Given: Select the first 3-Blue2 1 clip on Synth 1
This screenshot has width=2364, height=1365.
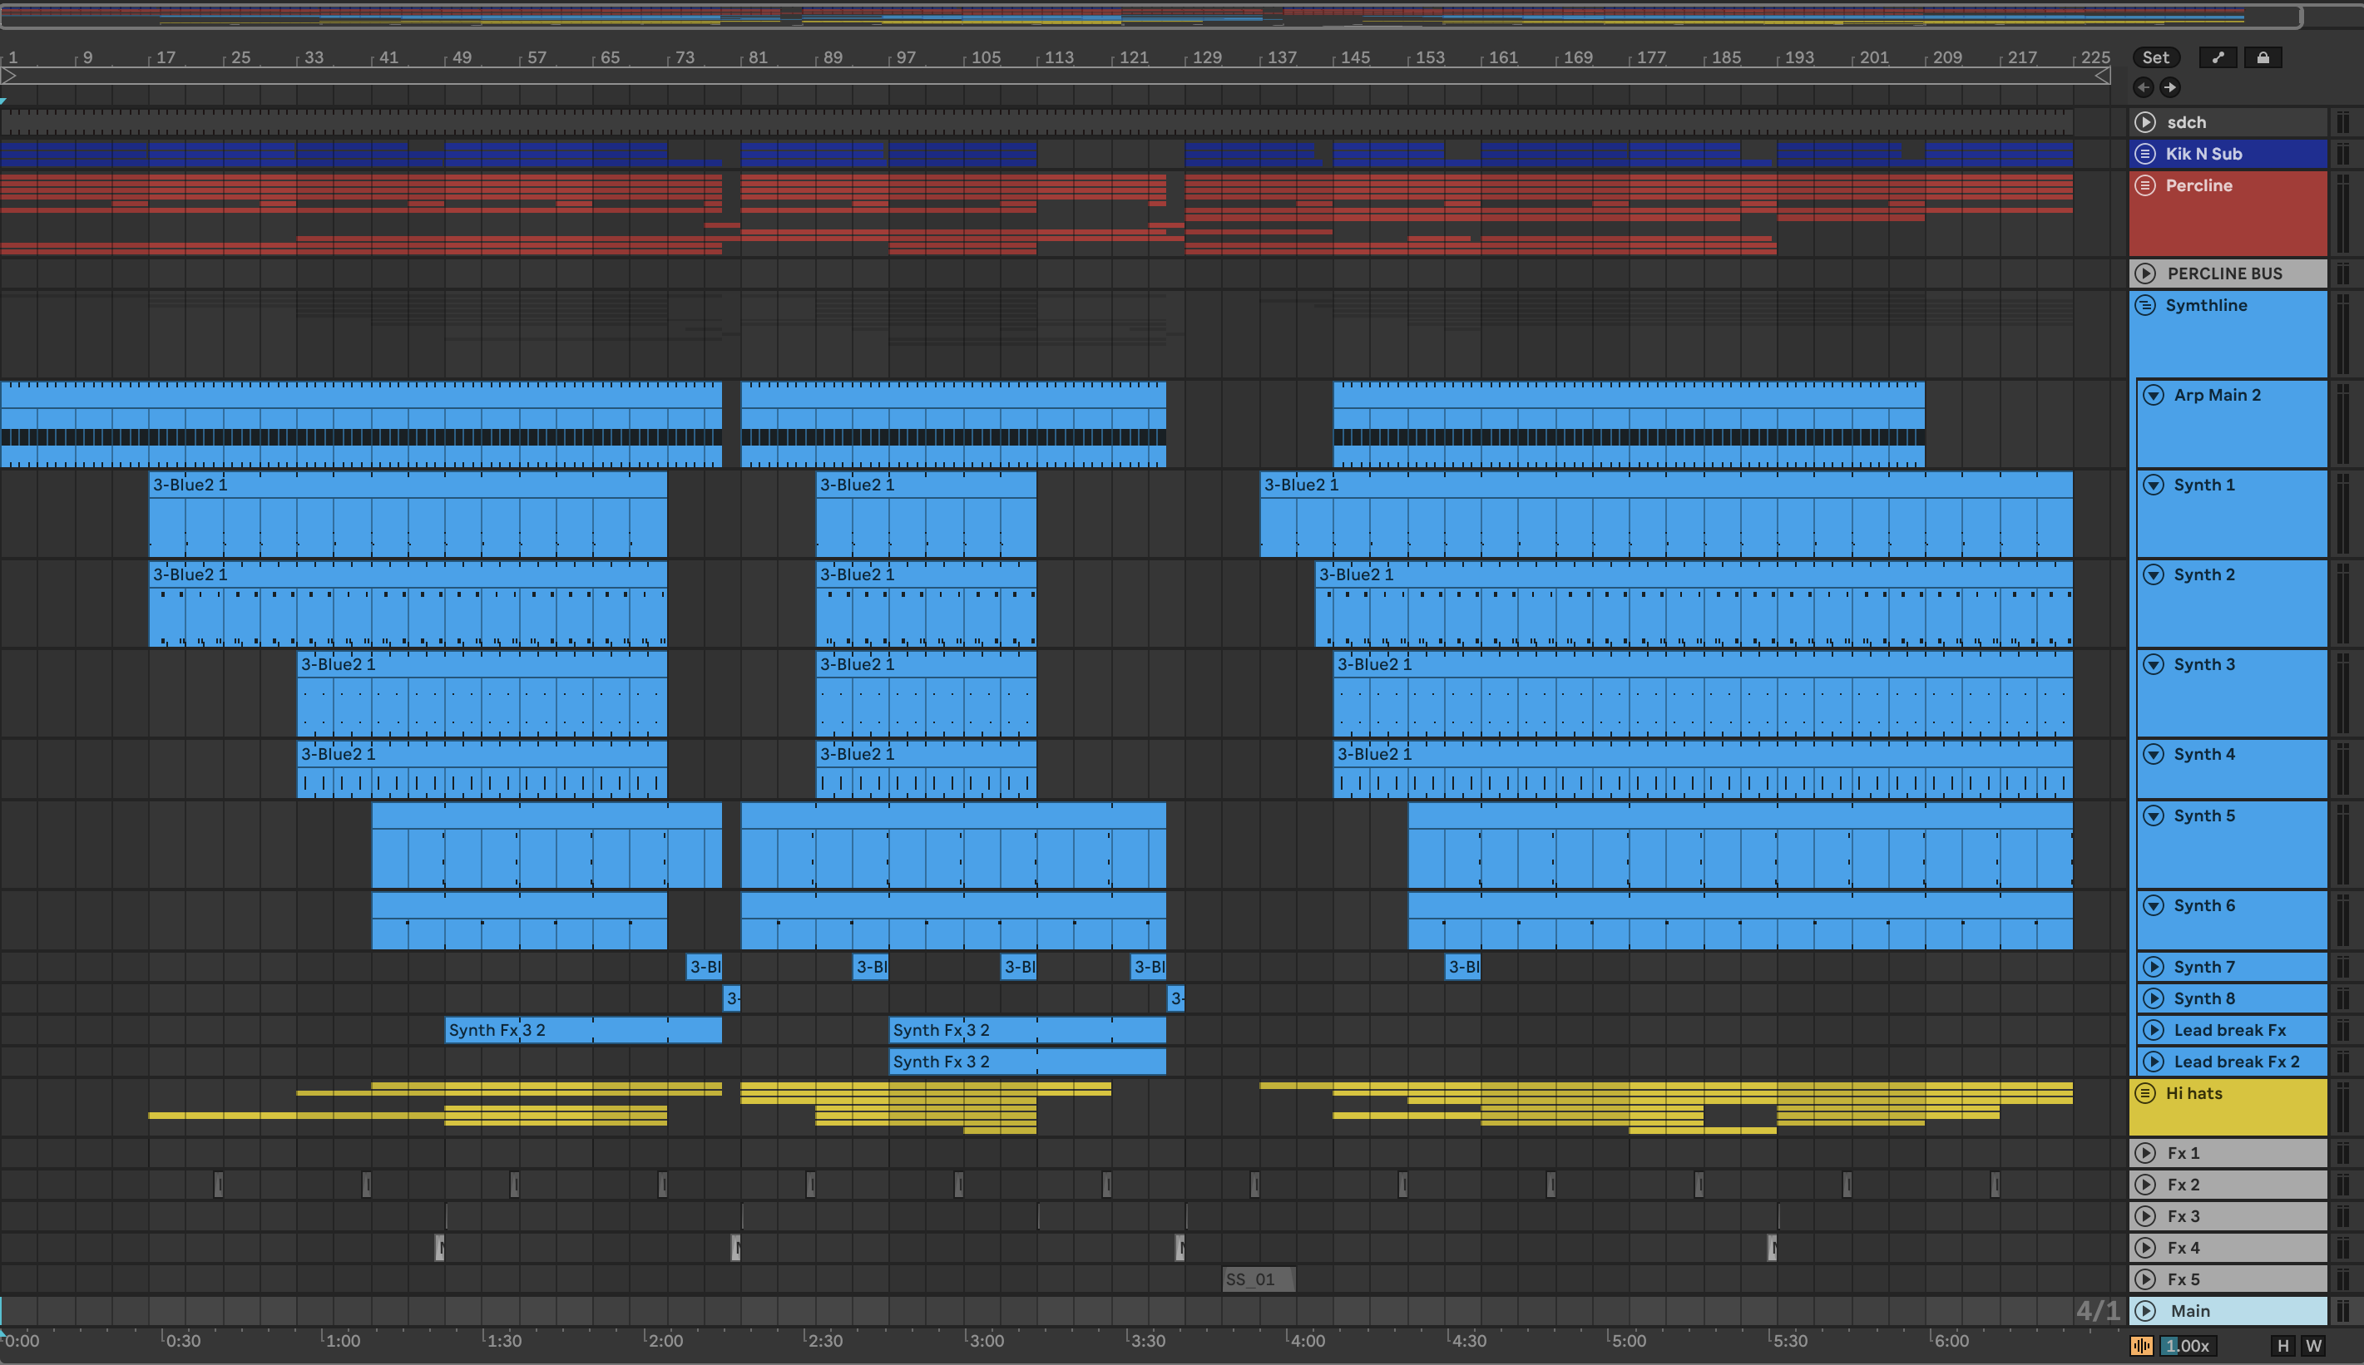Looking at the screenshot, I should coord(408,514).
